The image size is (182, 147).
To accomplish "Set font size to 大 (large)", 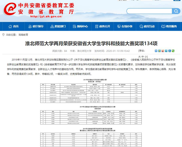I will coord(139,57).
